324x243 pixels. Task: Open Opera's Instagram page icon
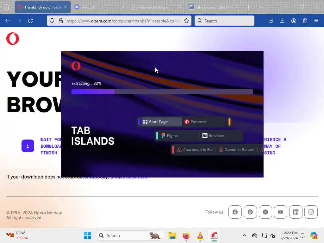click(311, 212)
